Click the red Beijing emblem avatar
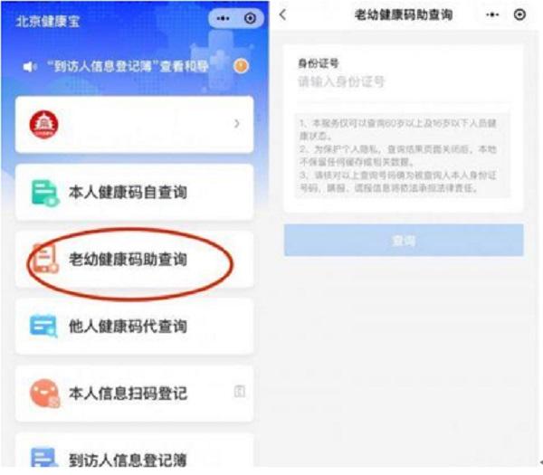Image resolution: width=543 pixels, height=475 pixels. (44, 124)
